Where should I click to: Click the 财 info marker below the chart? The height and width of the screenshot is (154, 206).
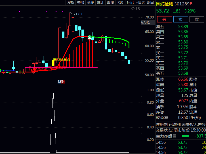tap(59, 82)
